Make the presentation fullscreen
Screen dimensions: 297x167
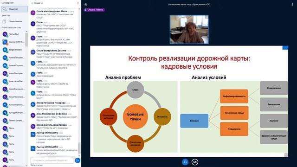click(x=286, y=155)
